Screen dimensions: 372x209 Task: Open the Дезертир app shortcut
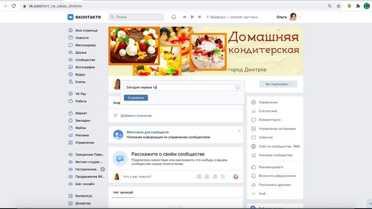coord(83,203)
